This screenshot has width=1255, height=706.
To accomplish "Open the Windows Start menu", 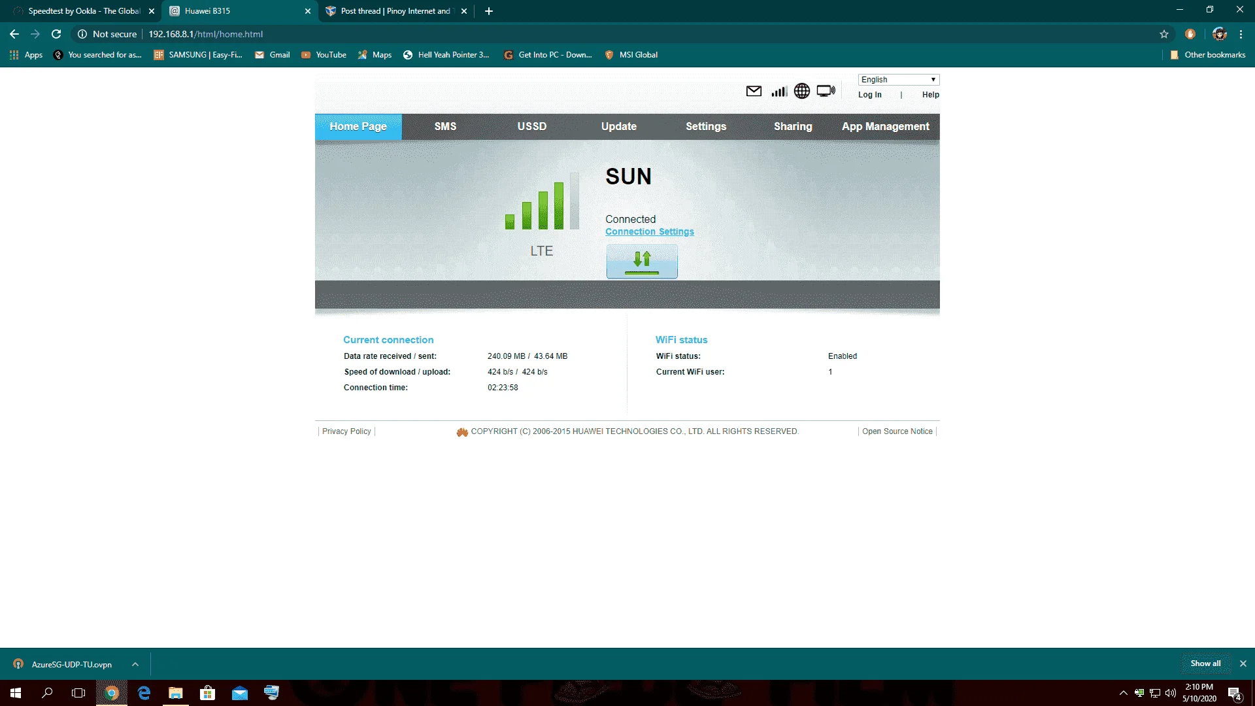I will tap(16, 693).
